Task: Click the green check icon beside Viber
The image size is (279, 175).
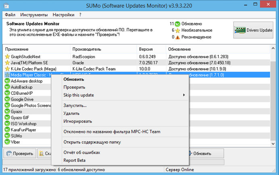Action: click(x=7, y=142)
